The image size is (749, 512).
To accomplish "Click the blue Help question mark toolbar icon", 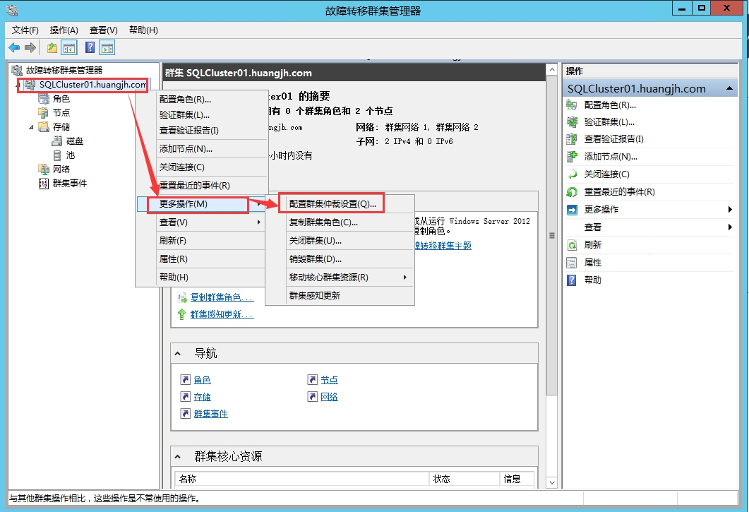I will [90, 47].
